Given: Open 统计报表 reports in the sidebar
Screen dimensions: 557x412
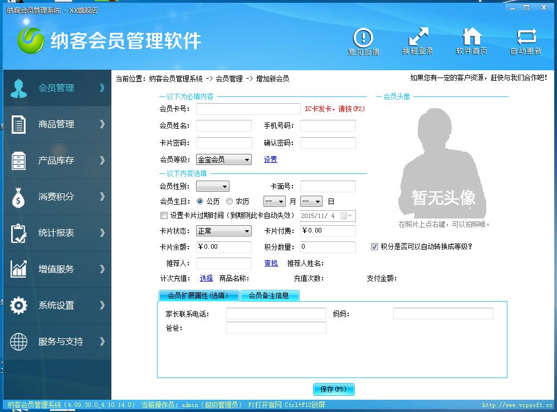Looking at the screenshot, I should (57, 233).
